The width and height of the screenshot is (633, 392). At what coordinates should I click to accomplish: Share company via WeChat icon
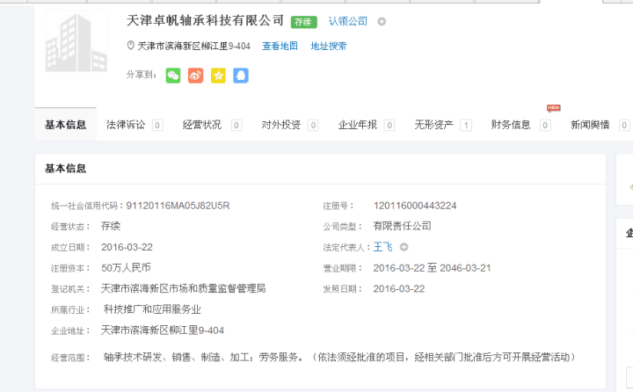coord(173,76)
